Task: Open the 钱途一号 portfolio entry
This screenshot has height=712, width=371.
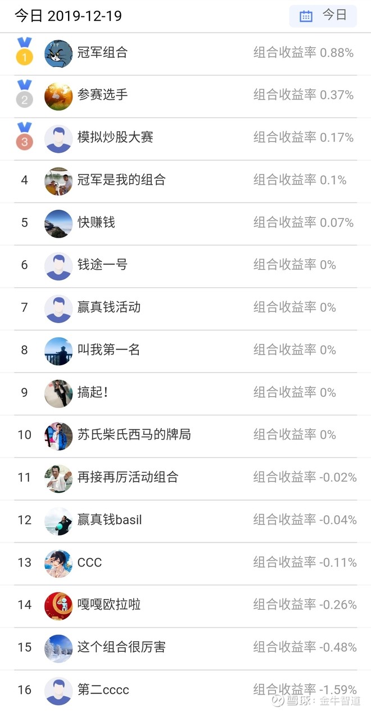Action: (102, 264)
